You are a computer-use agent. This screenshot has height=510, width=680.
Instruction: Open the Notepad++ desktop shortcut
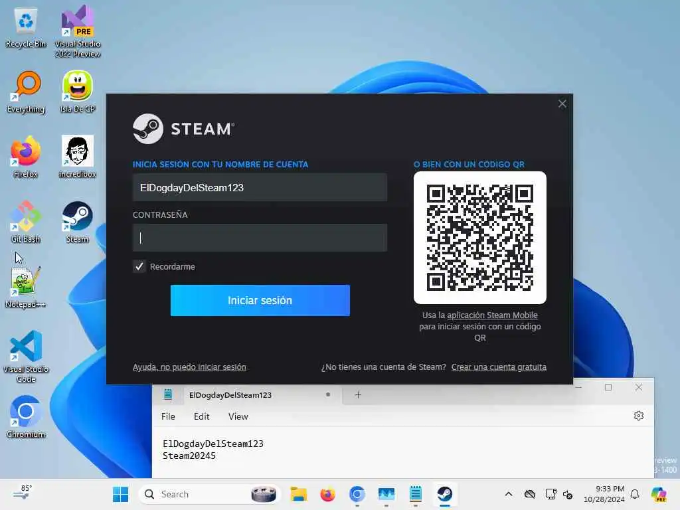(26, 287)
